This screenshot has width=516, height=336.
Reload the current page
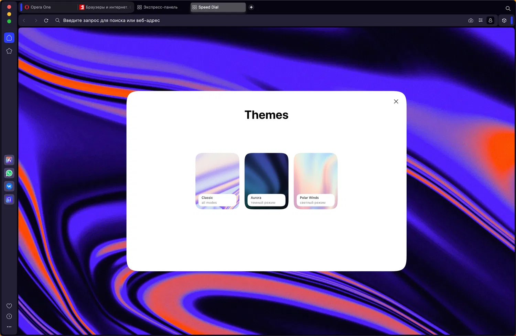coord(46,21)
